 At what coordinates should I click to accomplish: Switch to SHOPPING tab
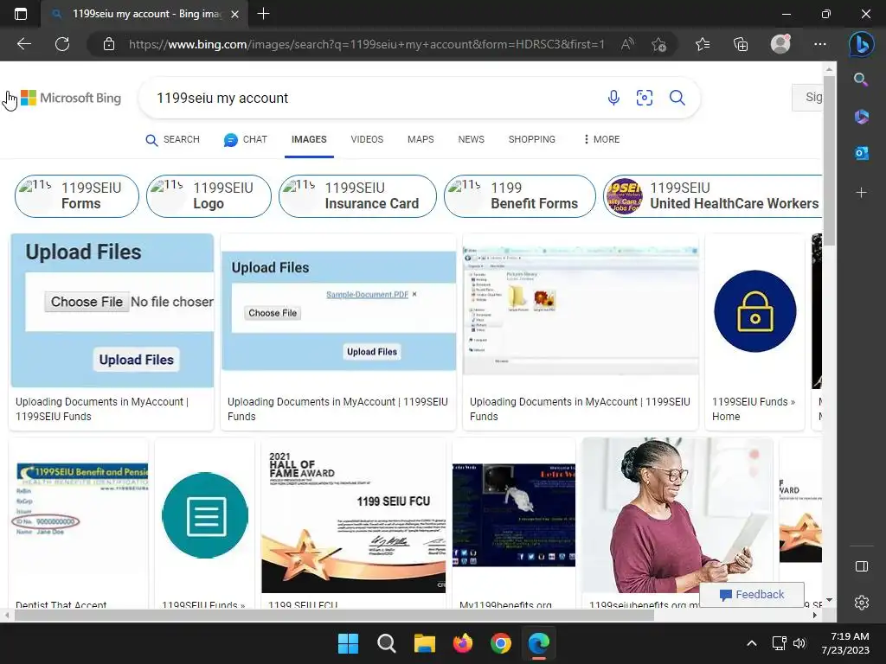pyautogui.click(x=532, y=139)
